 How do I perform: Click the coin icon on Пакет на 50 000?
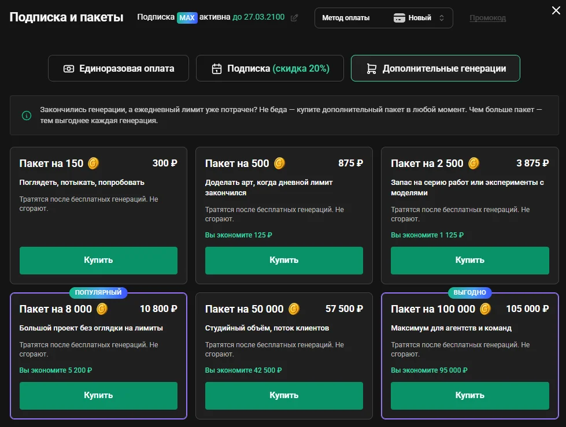pos(294,309)
